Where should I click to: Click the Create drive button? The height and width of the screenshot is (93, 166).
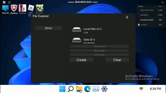point(81,60)
